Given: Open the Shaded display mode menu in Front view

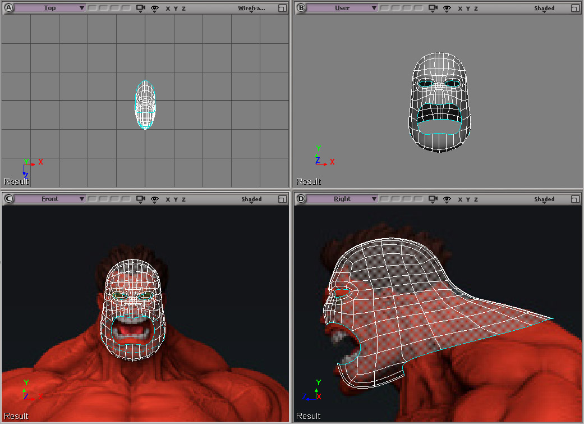Looking at the screenshot, I should [251, 199].
